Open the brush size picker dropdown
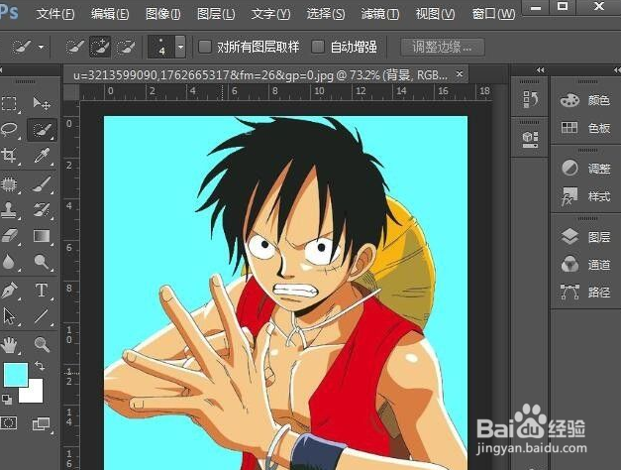The width and height of the screenshot is (621, 470). [180, 47]
